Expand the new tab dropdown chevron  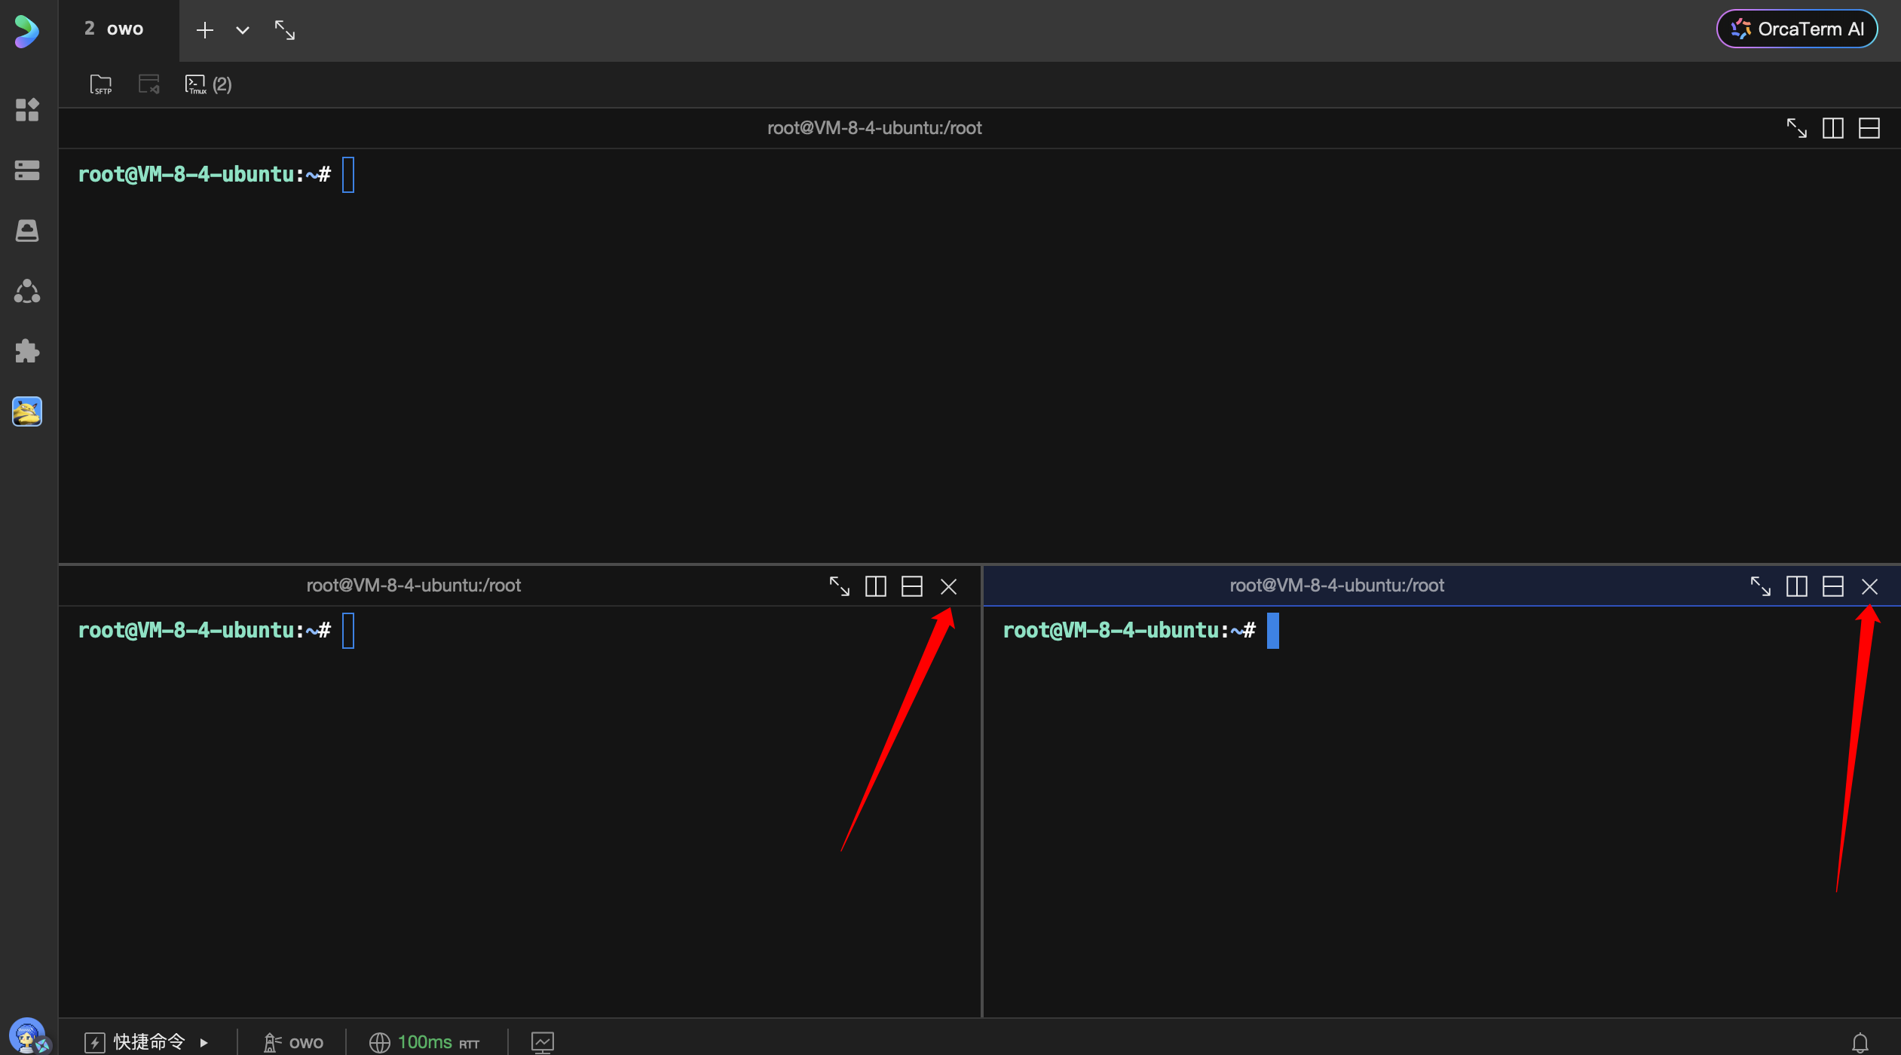(x=242, y=30)
